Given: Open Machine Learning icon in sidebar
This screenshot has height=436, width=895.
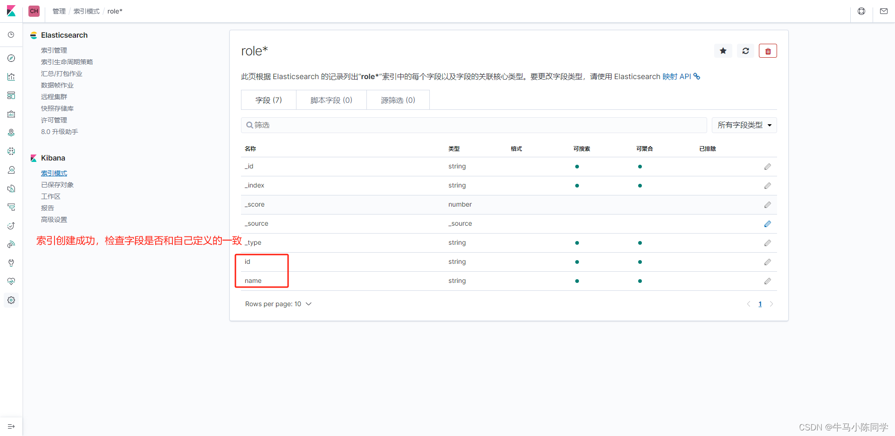Looking at the screenshot, I should (11, 151).
